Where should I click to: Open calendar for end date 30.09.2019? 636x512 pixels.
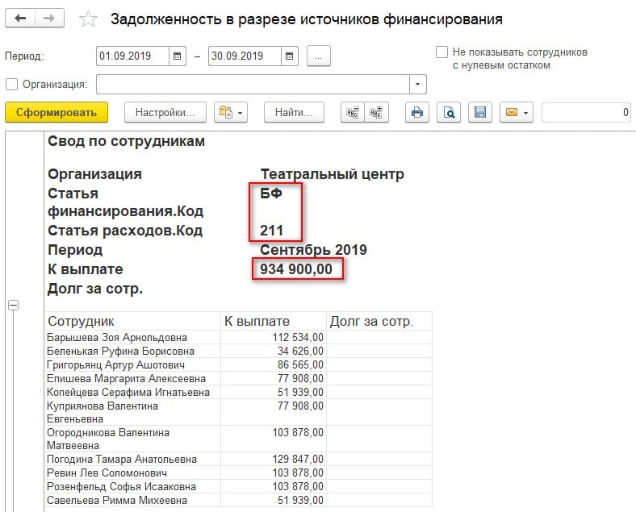[x=290, y=56]
